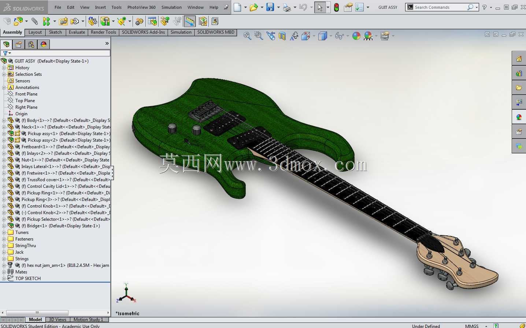Open the Options checklist icon
This screenshot has height=328, width=526.
pos(360,7)
